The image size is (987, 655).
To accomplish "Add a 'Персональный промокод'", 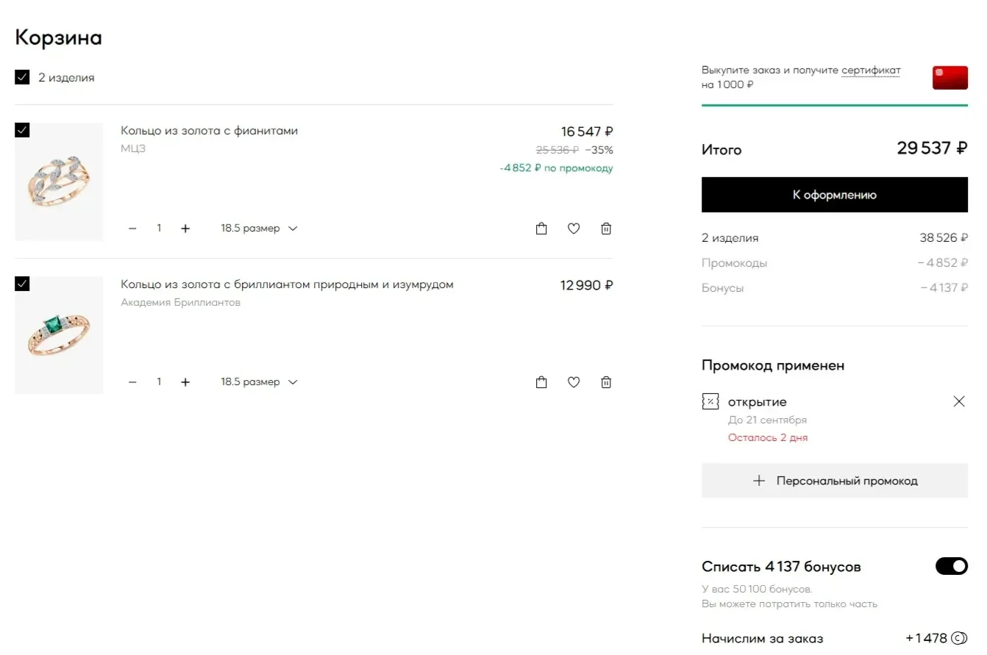I will 835,481.
